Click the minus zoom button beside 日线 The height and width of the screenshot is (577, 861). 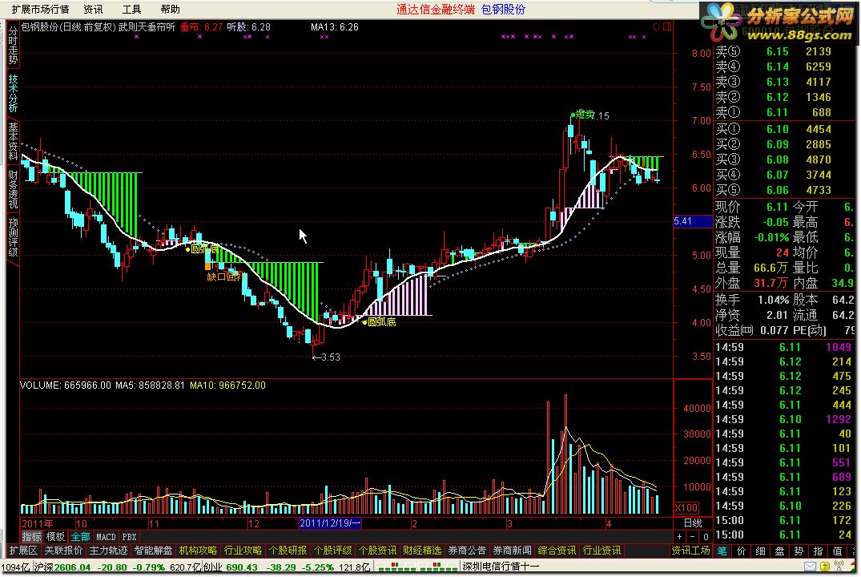point(693,537)
